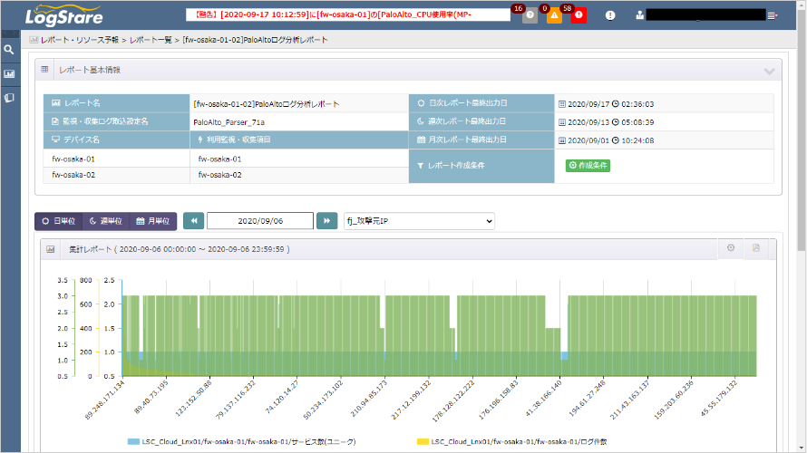
Task: Click the gray question-mark alert icon
Action: [x=530, y=15]
